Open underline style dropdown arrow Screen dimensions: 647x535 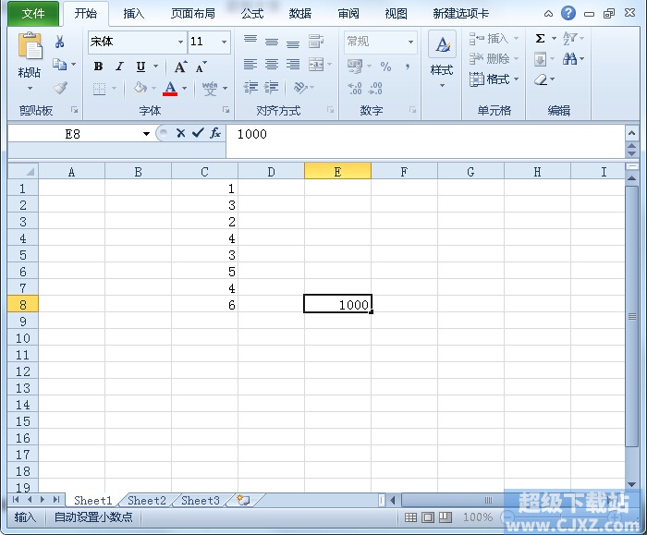click(x=156, y=67)
